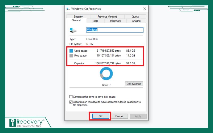The width and height of the screenshot is (213, 133).
Task: Open the Hardware tab
Action: click(x=115, y=21)
